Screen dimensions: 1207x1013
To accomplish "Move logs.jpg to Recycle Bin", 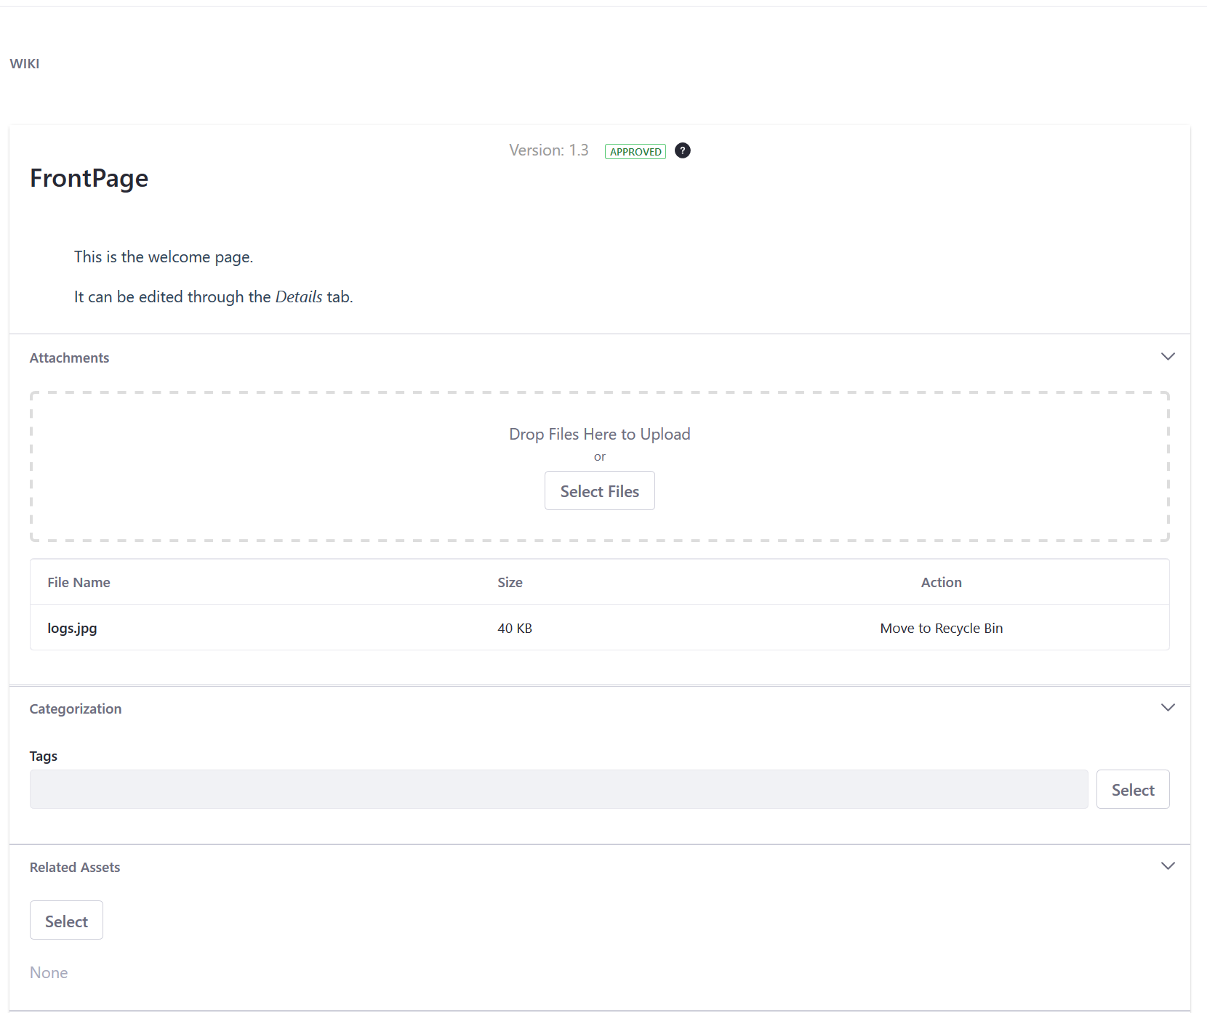I will [941, 628].
